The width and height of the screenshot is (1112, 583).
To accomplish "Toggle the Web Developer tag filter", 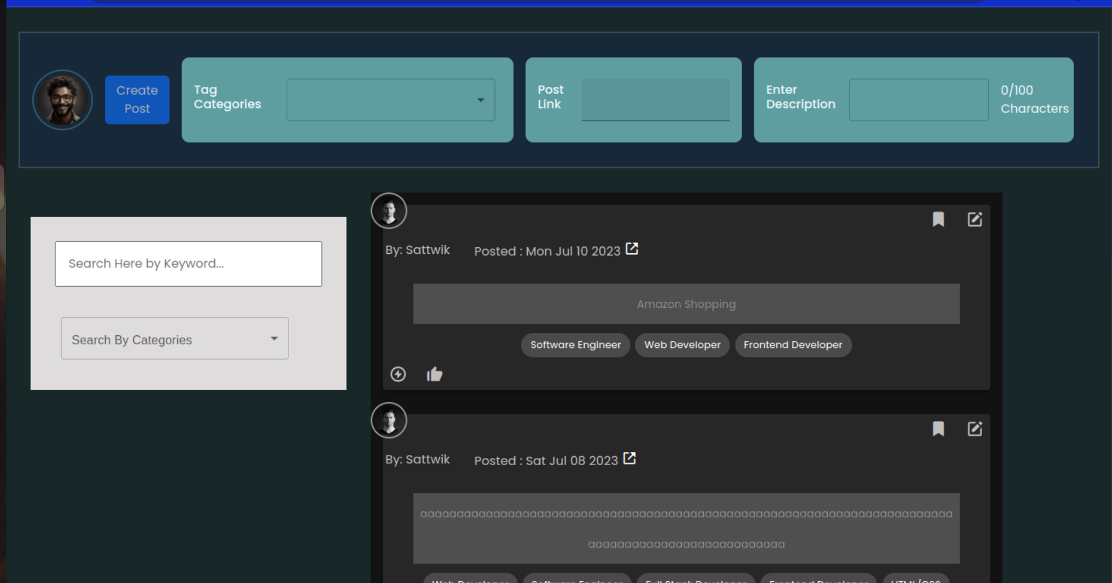I will 681,344.
